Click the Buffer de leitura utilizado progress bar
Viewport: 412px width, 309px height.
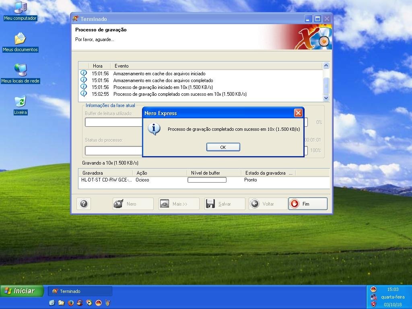pyautogui.click(x=113, y=122)
